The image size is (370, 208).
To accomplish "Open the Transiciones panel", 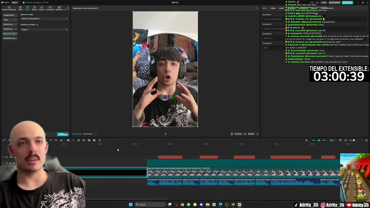I will (50, 8).
